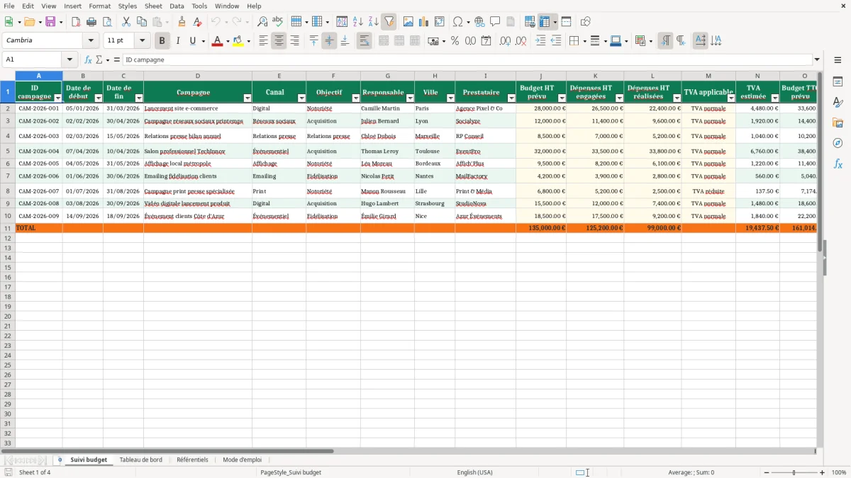The width and height of the screenshot is (851, 478).
Task: Click the Increase Indent icon
Action: point(540,41)
